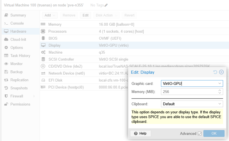
Task: Click the OK button
Action: pos(214,133)
